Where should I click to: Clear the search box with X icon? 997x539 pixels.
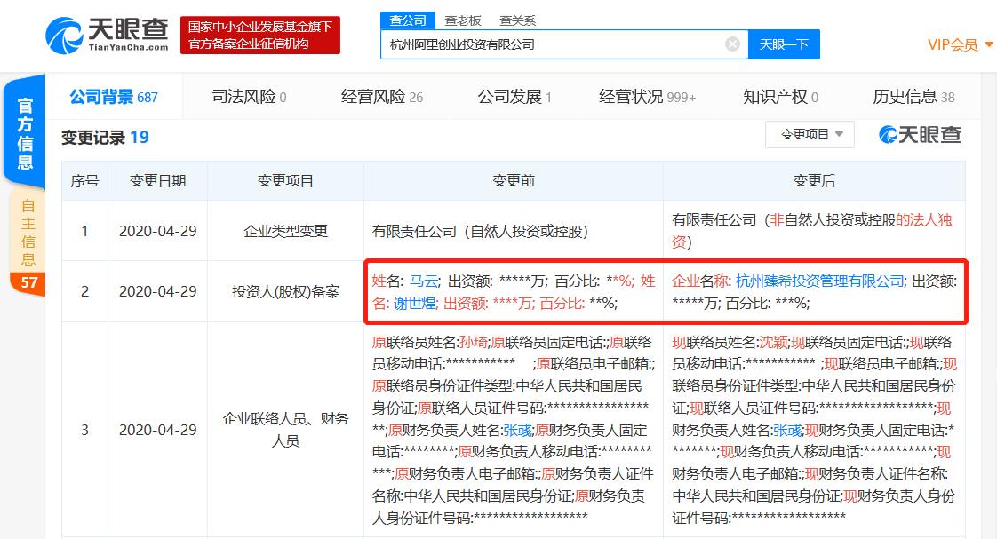click(x=732, y=44)
